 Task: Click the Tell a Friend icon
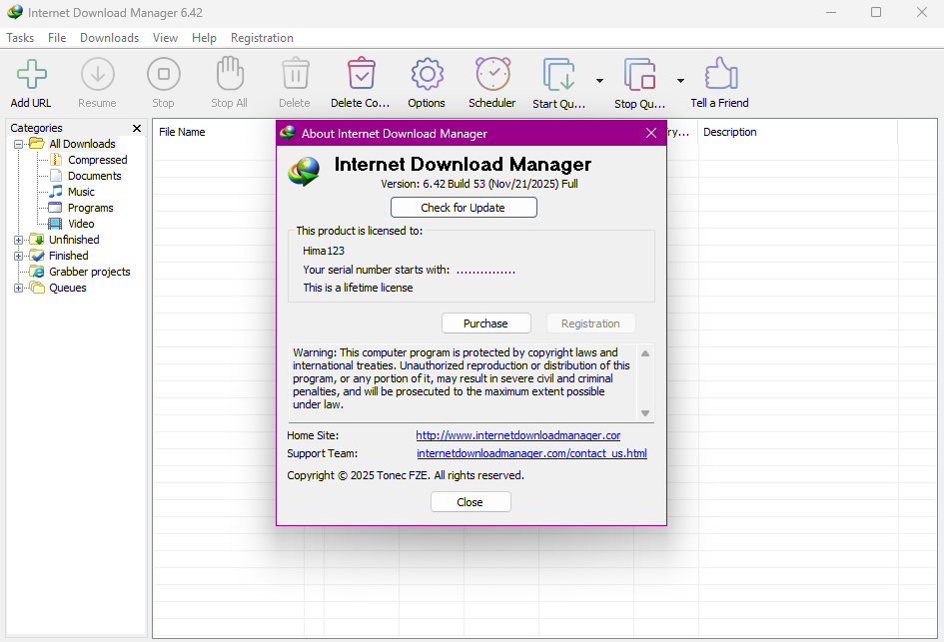click(x=720, y=75)
